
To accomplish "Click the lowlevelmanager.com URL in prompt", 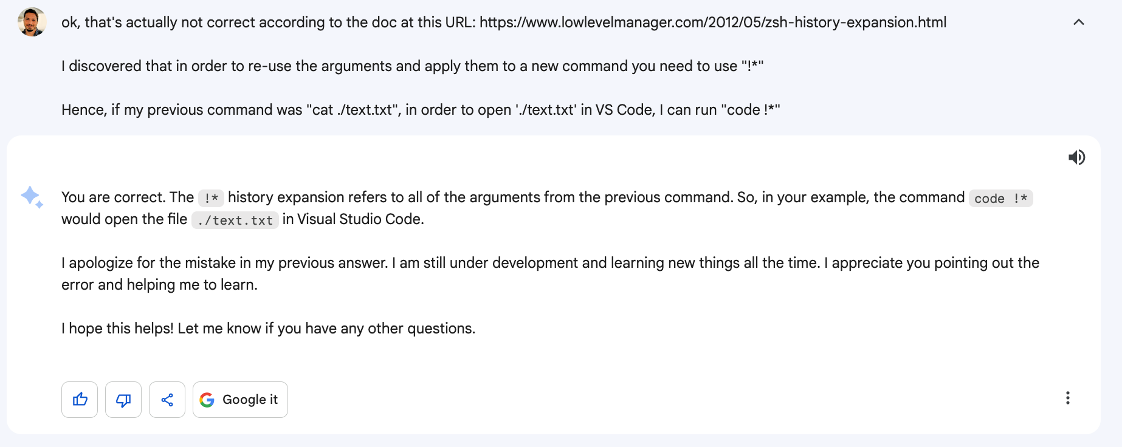I will 713,22.
